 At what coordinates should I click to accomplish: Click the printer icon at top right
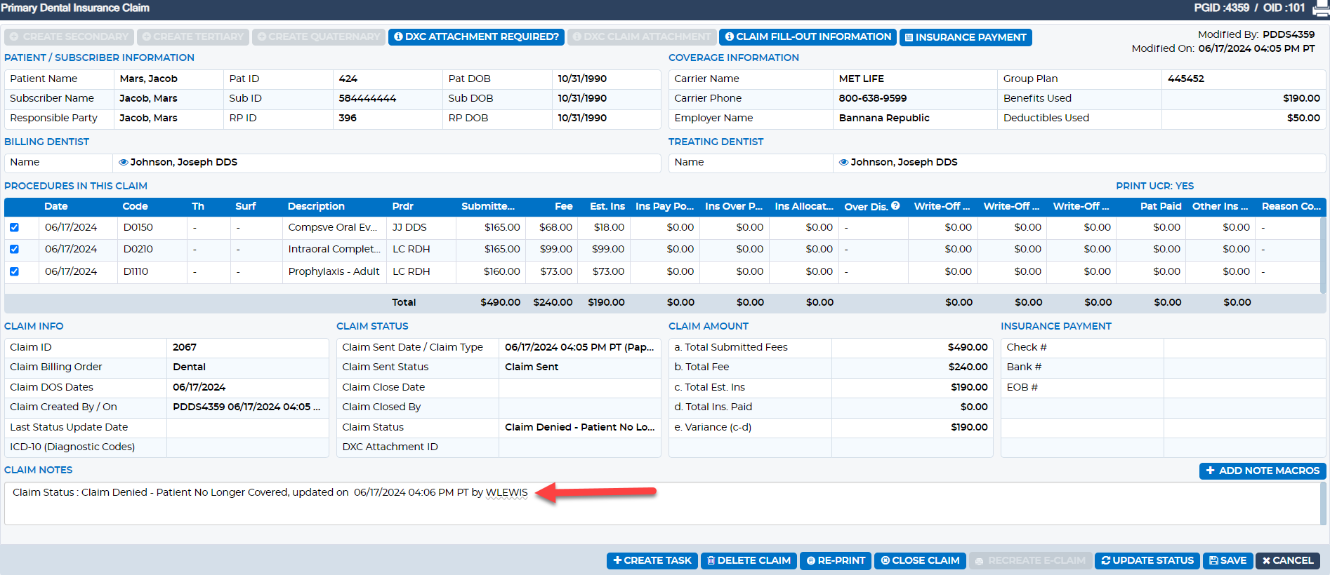tap(1321, 9)
